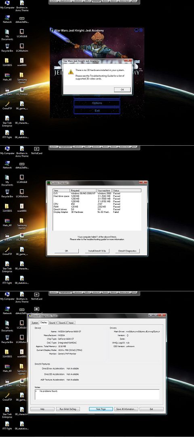Select the Display Adapter row in System Checker
The image size is (194, 437).
click(x=97, y=212)
